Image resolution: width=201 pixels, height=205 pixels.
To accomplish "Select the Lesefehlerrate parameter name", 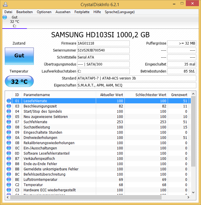I will [35, 101].
